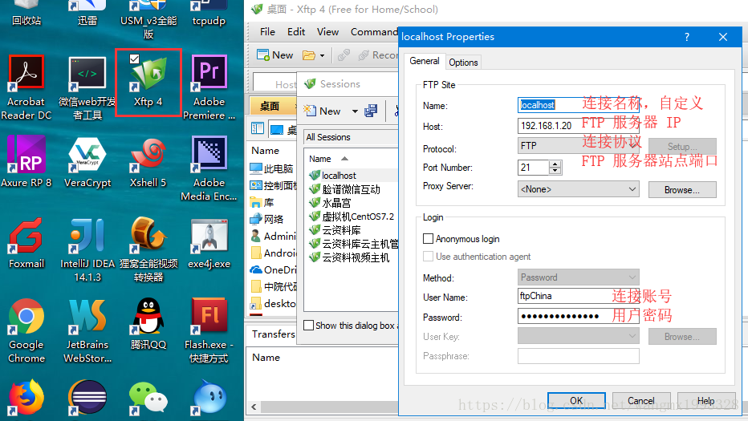
Task: Launch the Foxmail desktop shortcut
Action: point(26,243)
